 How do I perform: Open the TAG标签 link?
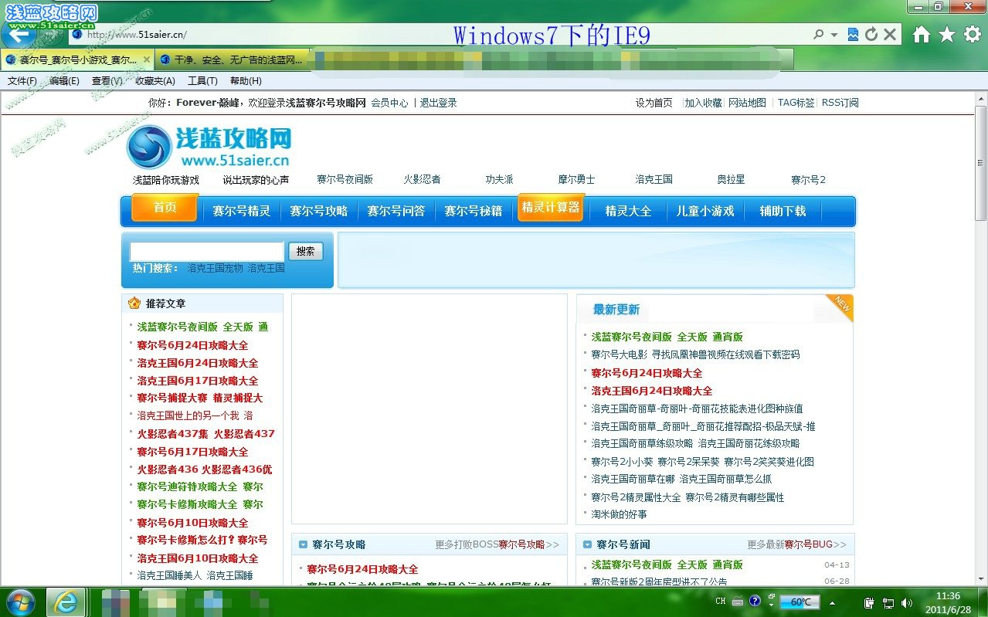(796, 103)
